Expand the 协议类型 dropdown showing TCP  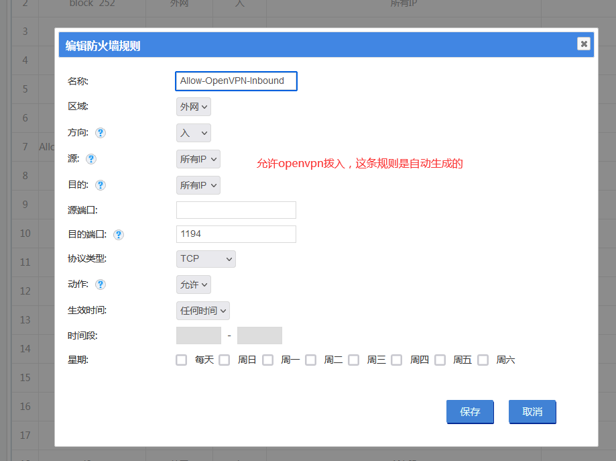206,259
